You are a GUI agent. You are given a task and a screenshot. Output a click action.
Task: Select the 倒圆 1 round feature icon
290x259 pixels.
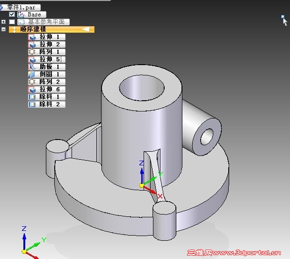32,74
